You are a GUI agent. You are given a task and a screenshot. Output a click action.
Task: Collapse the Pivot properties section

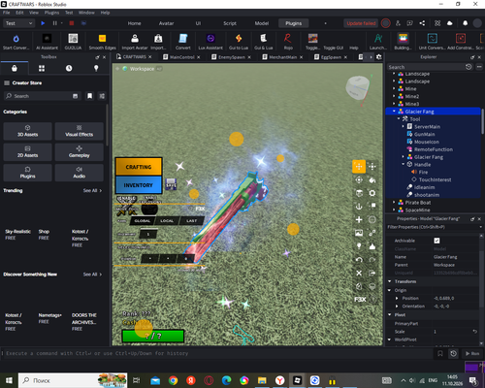(x=390, y=314)
